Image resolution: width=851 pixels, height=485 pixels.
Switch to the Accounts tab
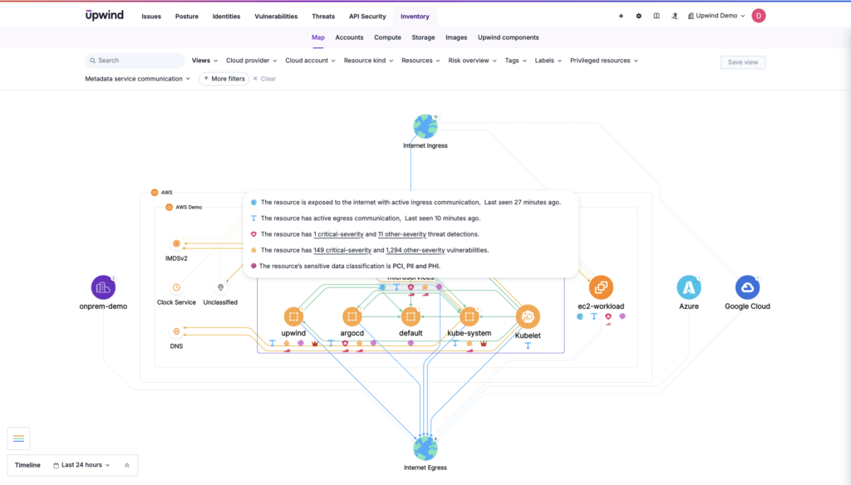[x=349, y=37]
